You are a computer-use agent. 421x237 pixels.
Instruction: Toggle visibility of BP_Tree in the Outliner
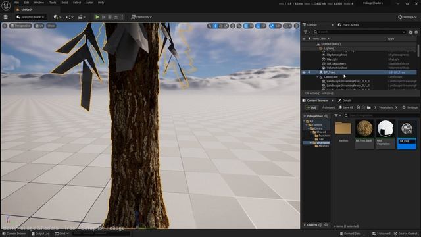pos(304,72)
